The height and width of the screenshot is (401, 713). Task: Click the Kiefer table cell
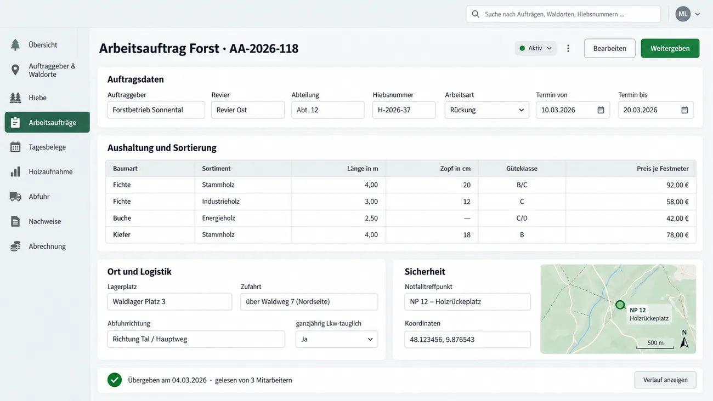(x=150, y=234)
